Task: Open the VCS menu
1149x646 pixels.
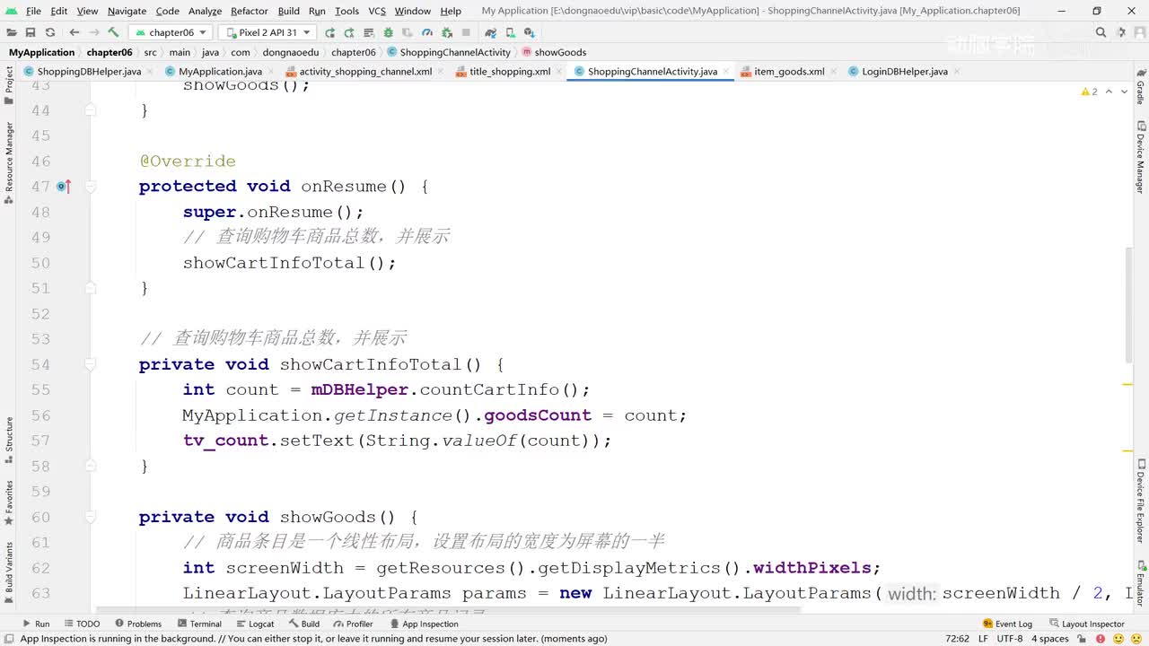Action: click(377, 11)
